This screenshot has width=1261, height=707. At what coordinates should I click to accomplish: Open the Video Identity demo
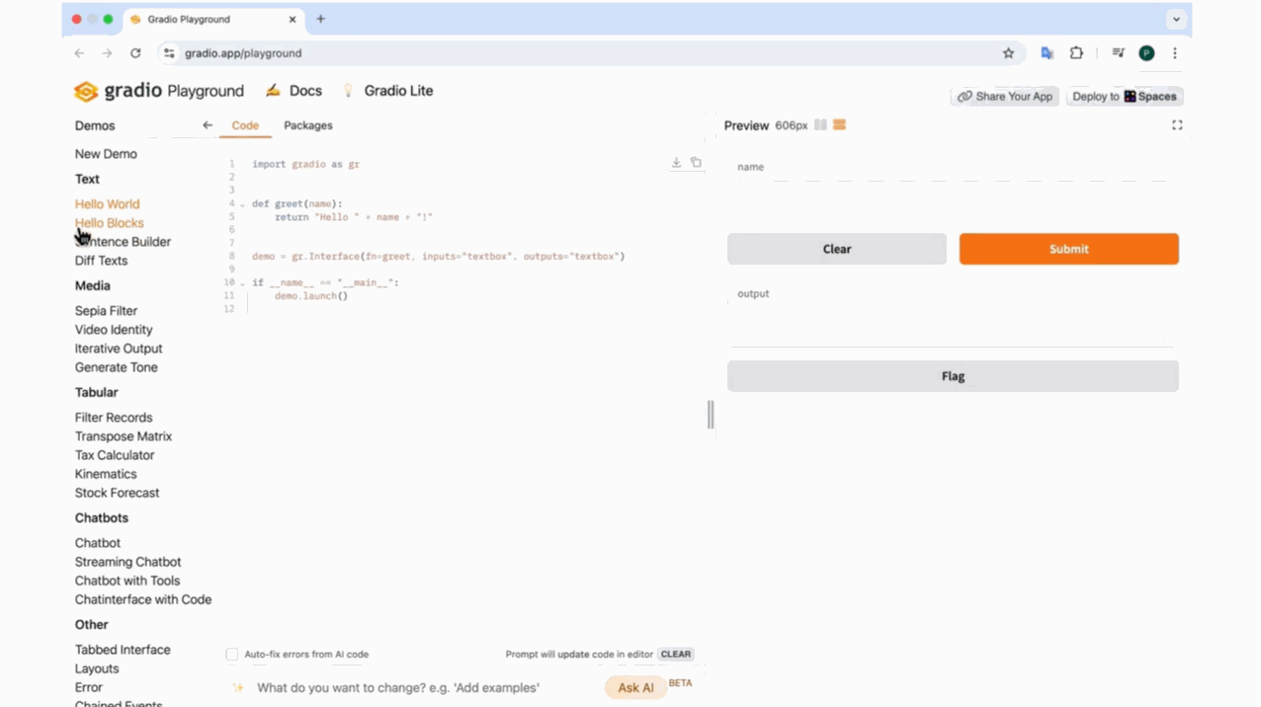click(x=114, y=330)
